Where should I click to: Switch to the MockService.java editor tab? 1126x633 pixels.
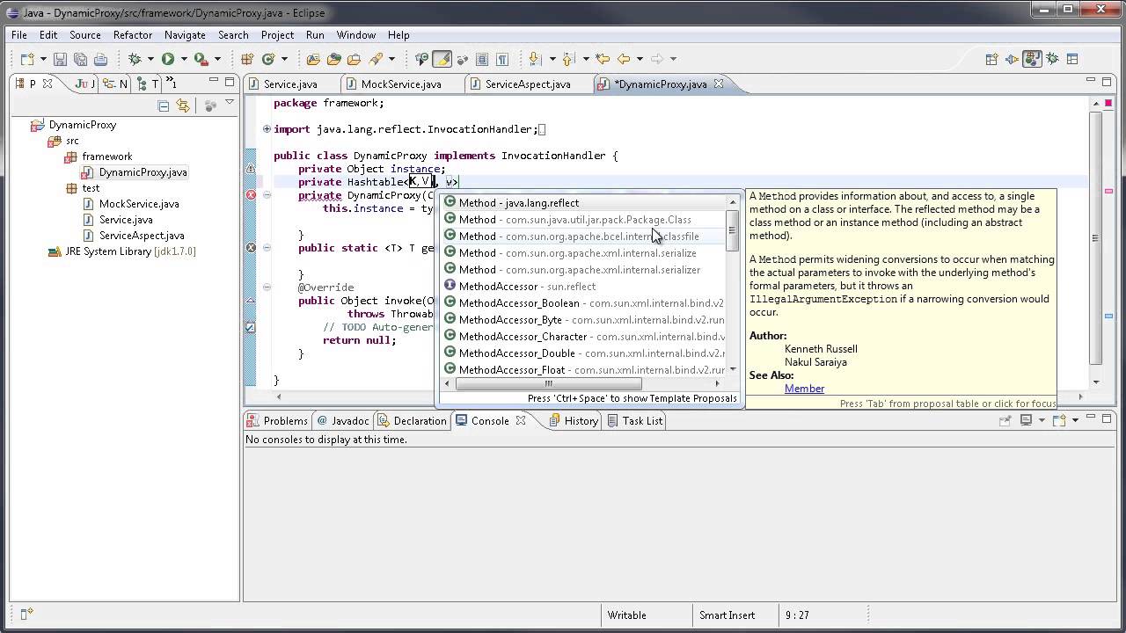(401, 84)
